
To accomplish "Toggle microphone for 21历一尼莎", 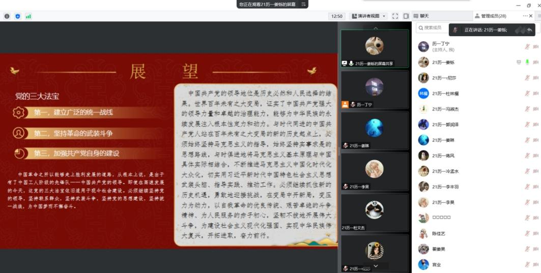I will click(x=527, y=78).
